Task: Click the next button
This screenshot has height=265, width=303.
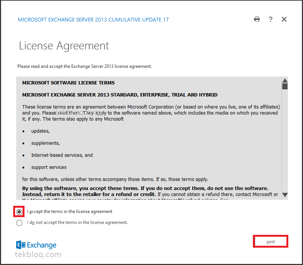Action: [271, 241]
